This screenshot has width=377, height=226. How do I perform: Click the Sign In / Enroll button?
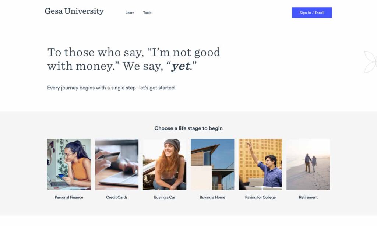(x=311, y=13)
